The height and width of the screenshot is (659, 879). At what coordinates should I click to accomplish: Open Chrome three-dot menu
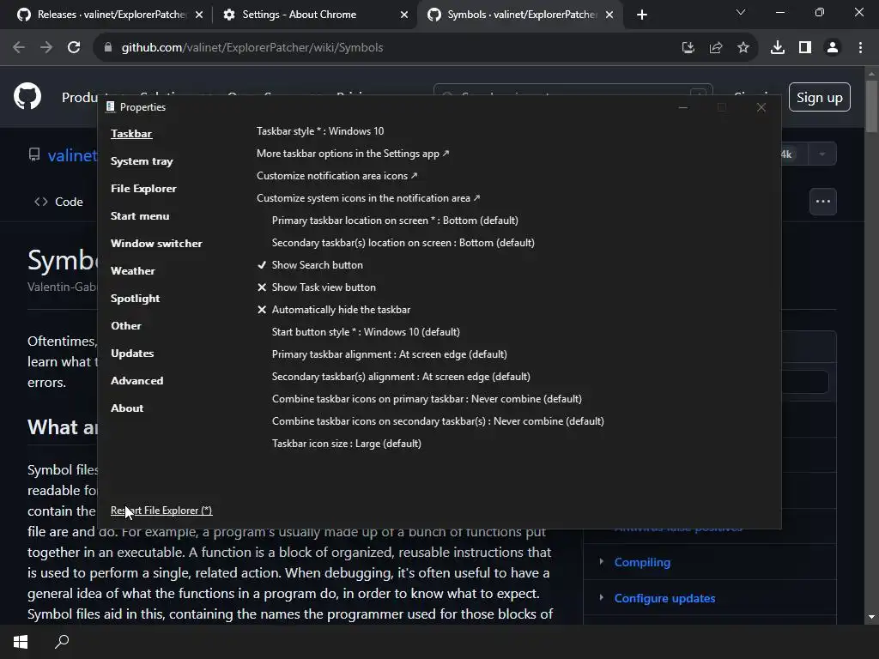(x=860, y=48)
